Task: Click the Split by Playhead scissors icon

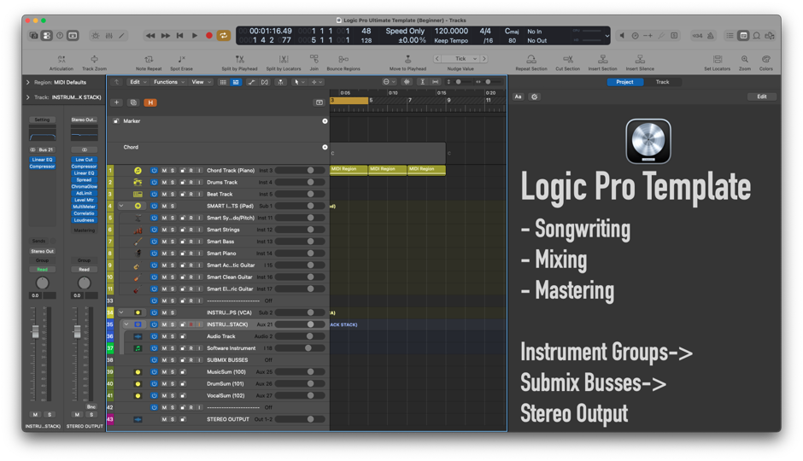Action: (239, 60)
